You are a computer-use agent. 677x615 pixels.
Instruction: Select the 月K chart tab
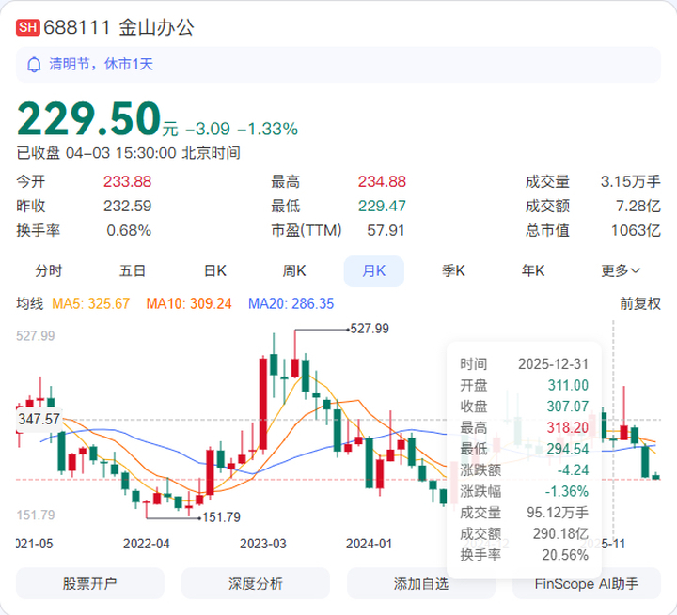(374, 270)
